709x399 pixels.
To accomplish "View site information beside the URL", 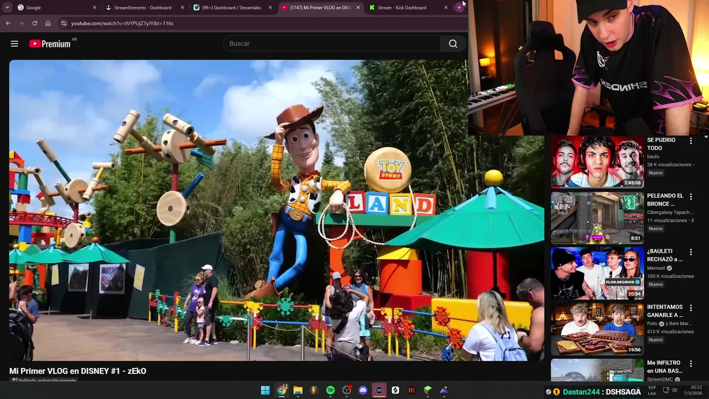I will click(64, 23).
